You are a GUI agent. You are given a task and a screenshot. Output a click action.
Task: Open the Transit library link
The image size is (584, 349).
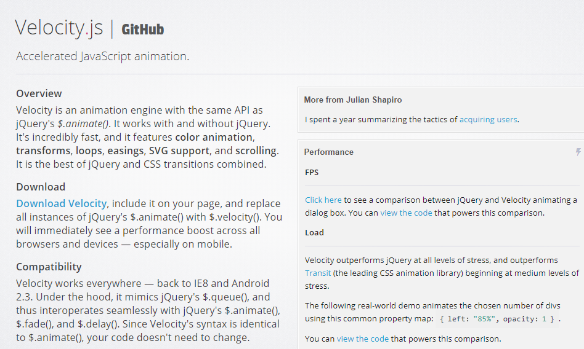318,273
